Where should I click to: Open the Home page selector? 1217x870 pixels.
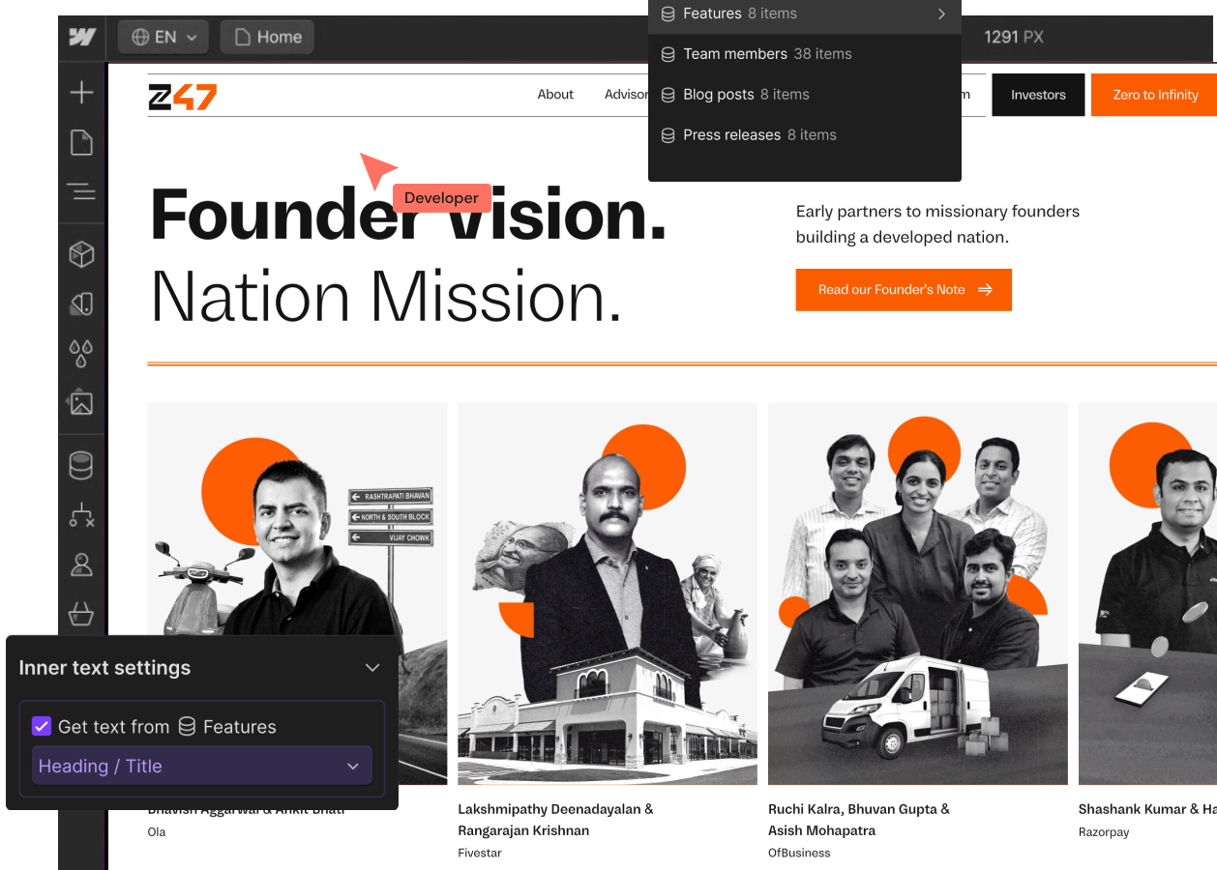pyautogui.click(x=267, y=38)
